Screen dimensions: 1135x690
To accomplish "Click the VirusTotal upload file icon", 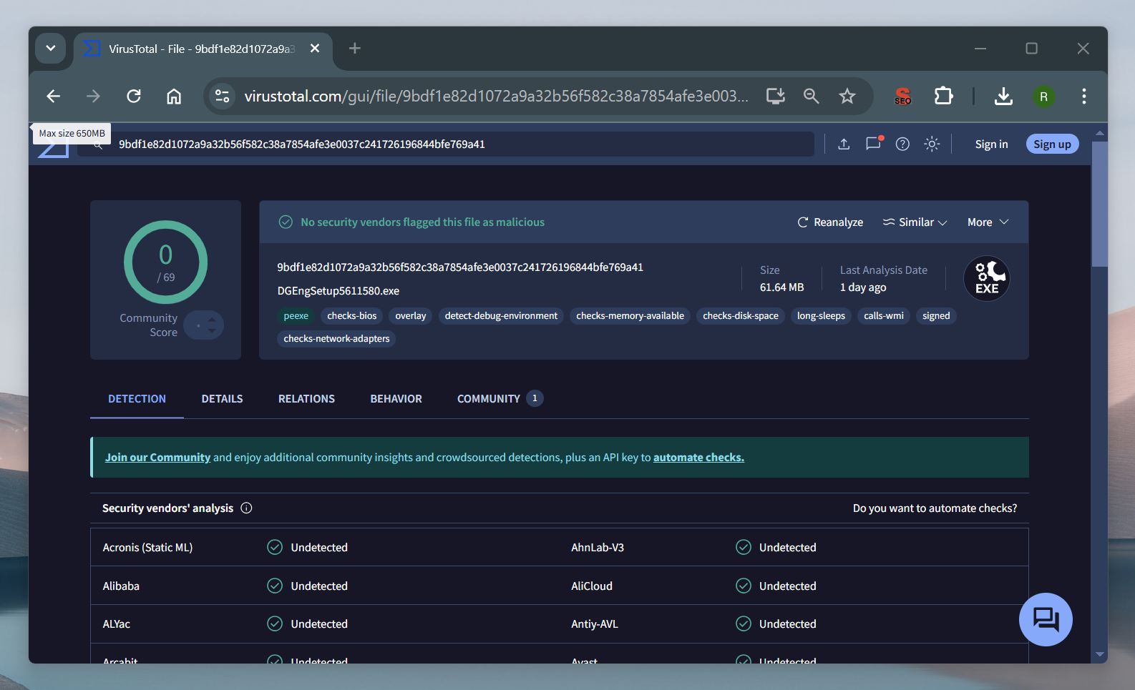I will 844,144.
